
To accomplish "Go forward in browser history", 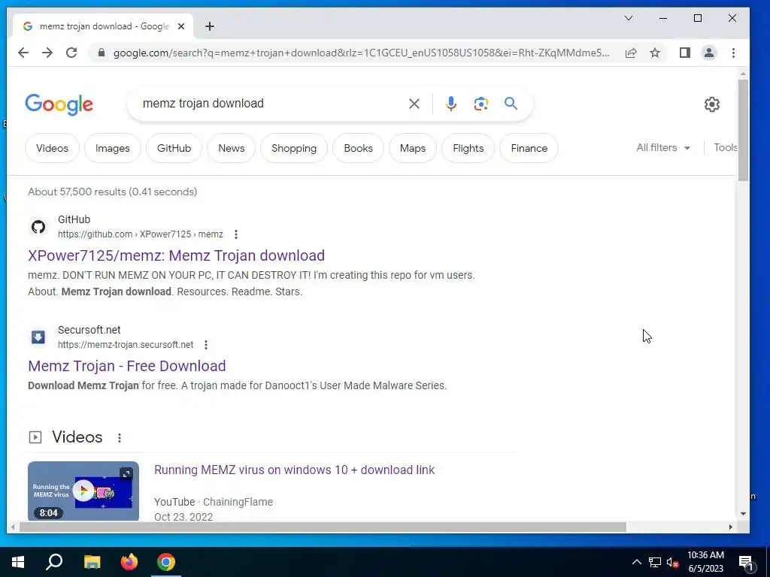I will coord(47,53).
